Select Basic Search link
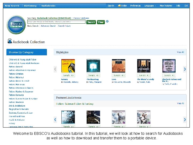Image resolution: width=193 pixels, height=145 pixels. 33,26
